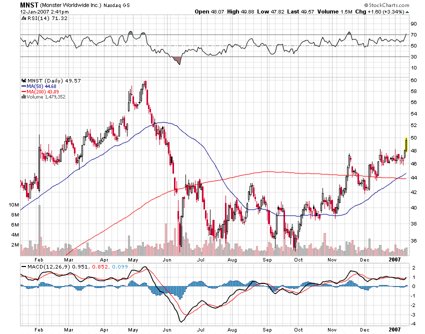This screenshot has height=334, width=425.
Task: Click the 8M label on volume axis
Action: (15, 214)
